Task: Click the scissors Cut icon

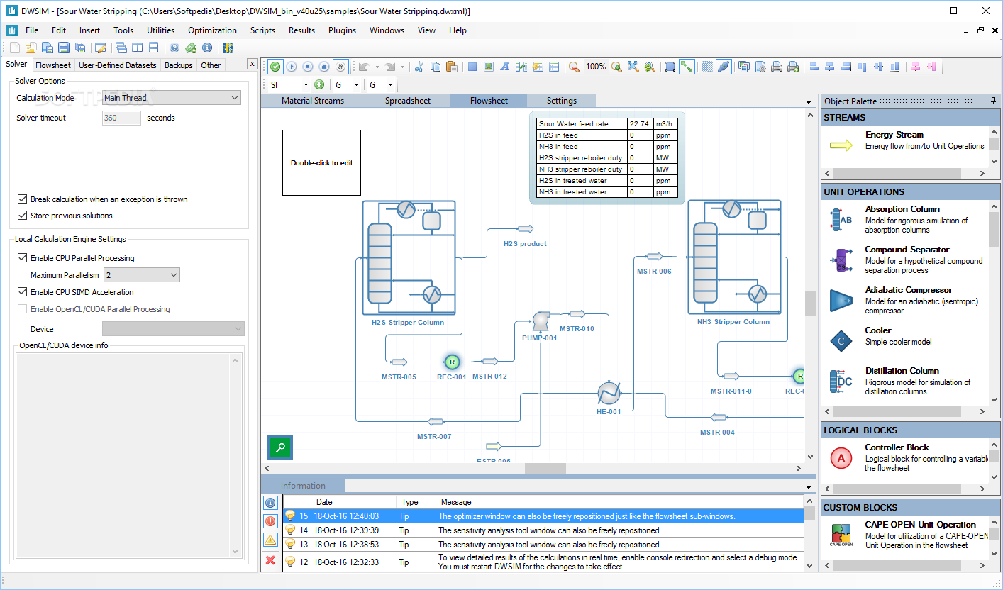Action: [x=419, y=67]
